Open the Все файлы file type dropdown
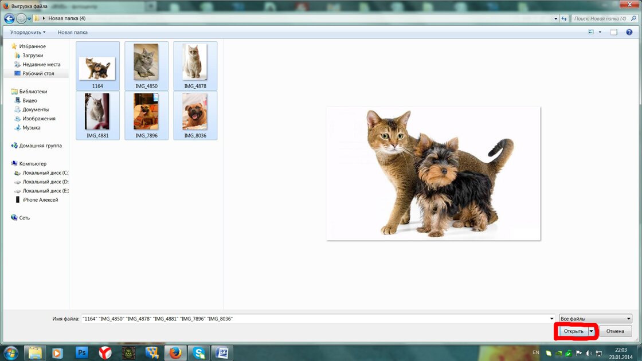642x361 pixels. [x=595, y=319]
